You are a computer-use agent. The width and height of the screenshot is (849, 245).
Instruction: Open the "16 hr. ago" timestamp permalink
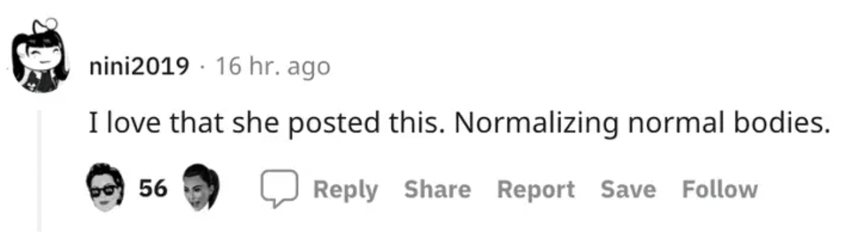click(272, 66)
